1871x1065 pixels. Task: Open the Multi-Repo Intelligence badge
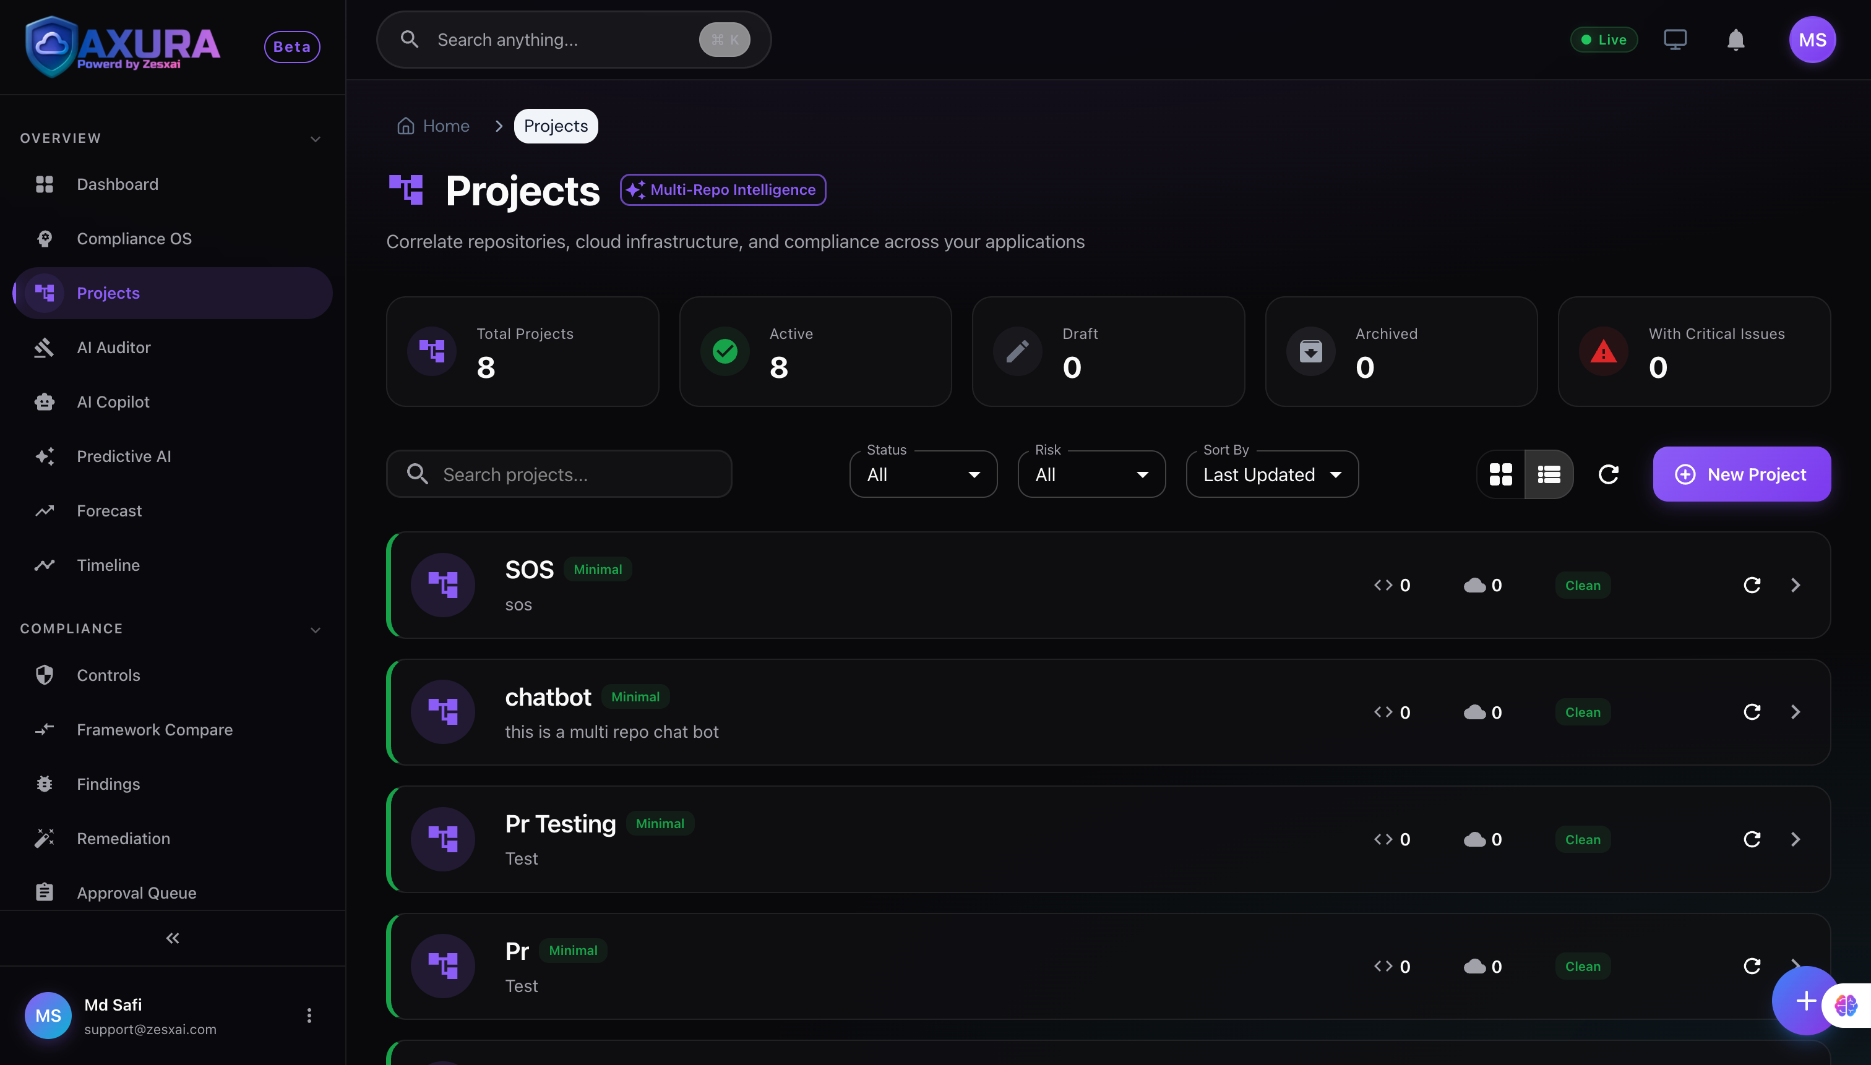[x=722, y=189]
